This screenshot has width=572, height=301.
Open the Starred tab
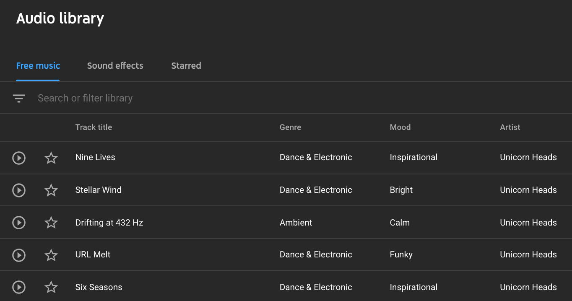[186, 66]
